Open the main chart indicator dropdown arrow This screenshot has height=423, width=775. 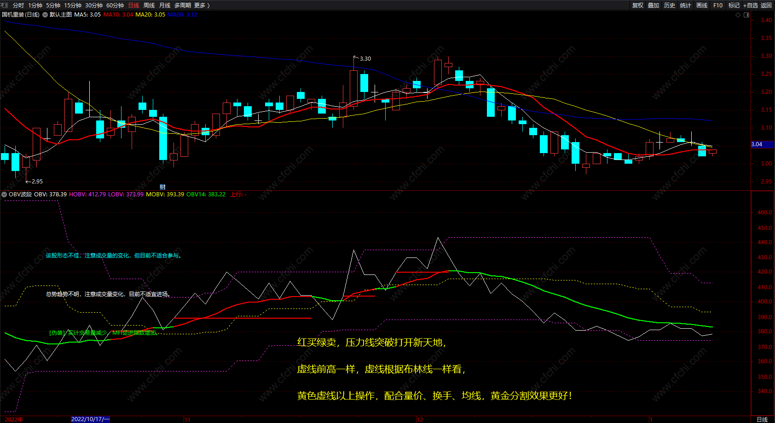click(x=45, y=15)
